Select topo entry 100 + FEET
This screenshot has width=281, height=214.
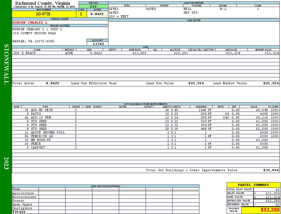point(119,16)
